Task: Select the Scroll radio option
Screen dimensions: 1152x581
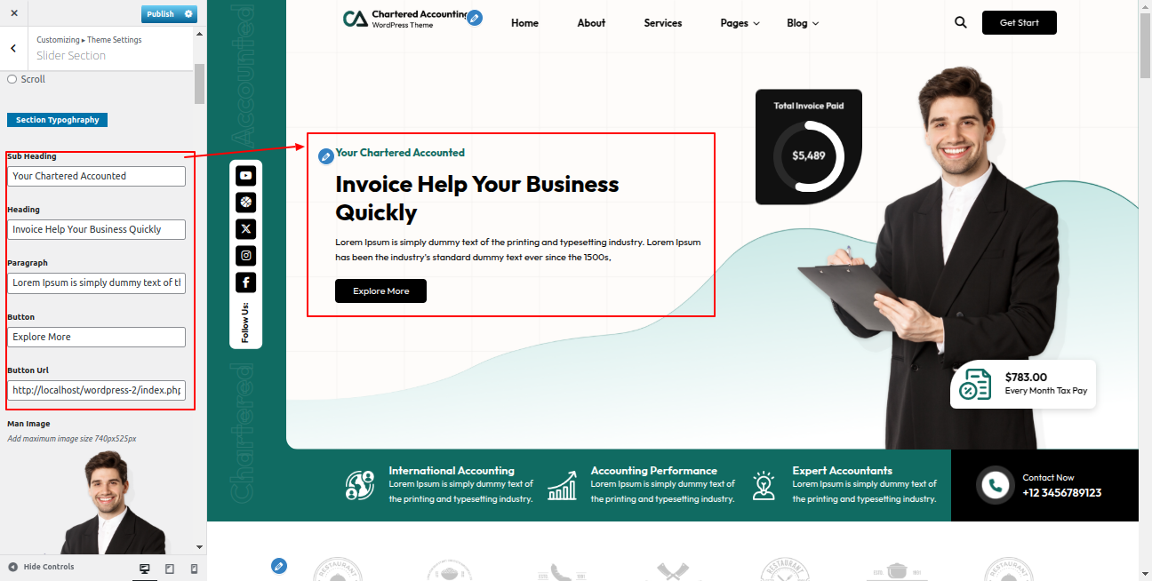Action: click(x=12, y=79)
